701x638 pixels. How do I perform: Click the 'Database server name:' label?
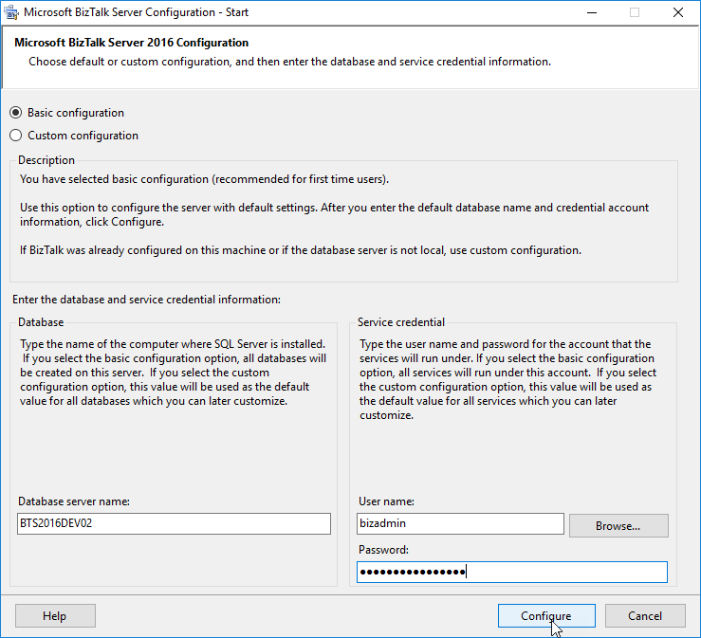(74, 501)
